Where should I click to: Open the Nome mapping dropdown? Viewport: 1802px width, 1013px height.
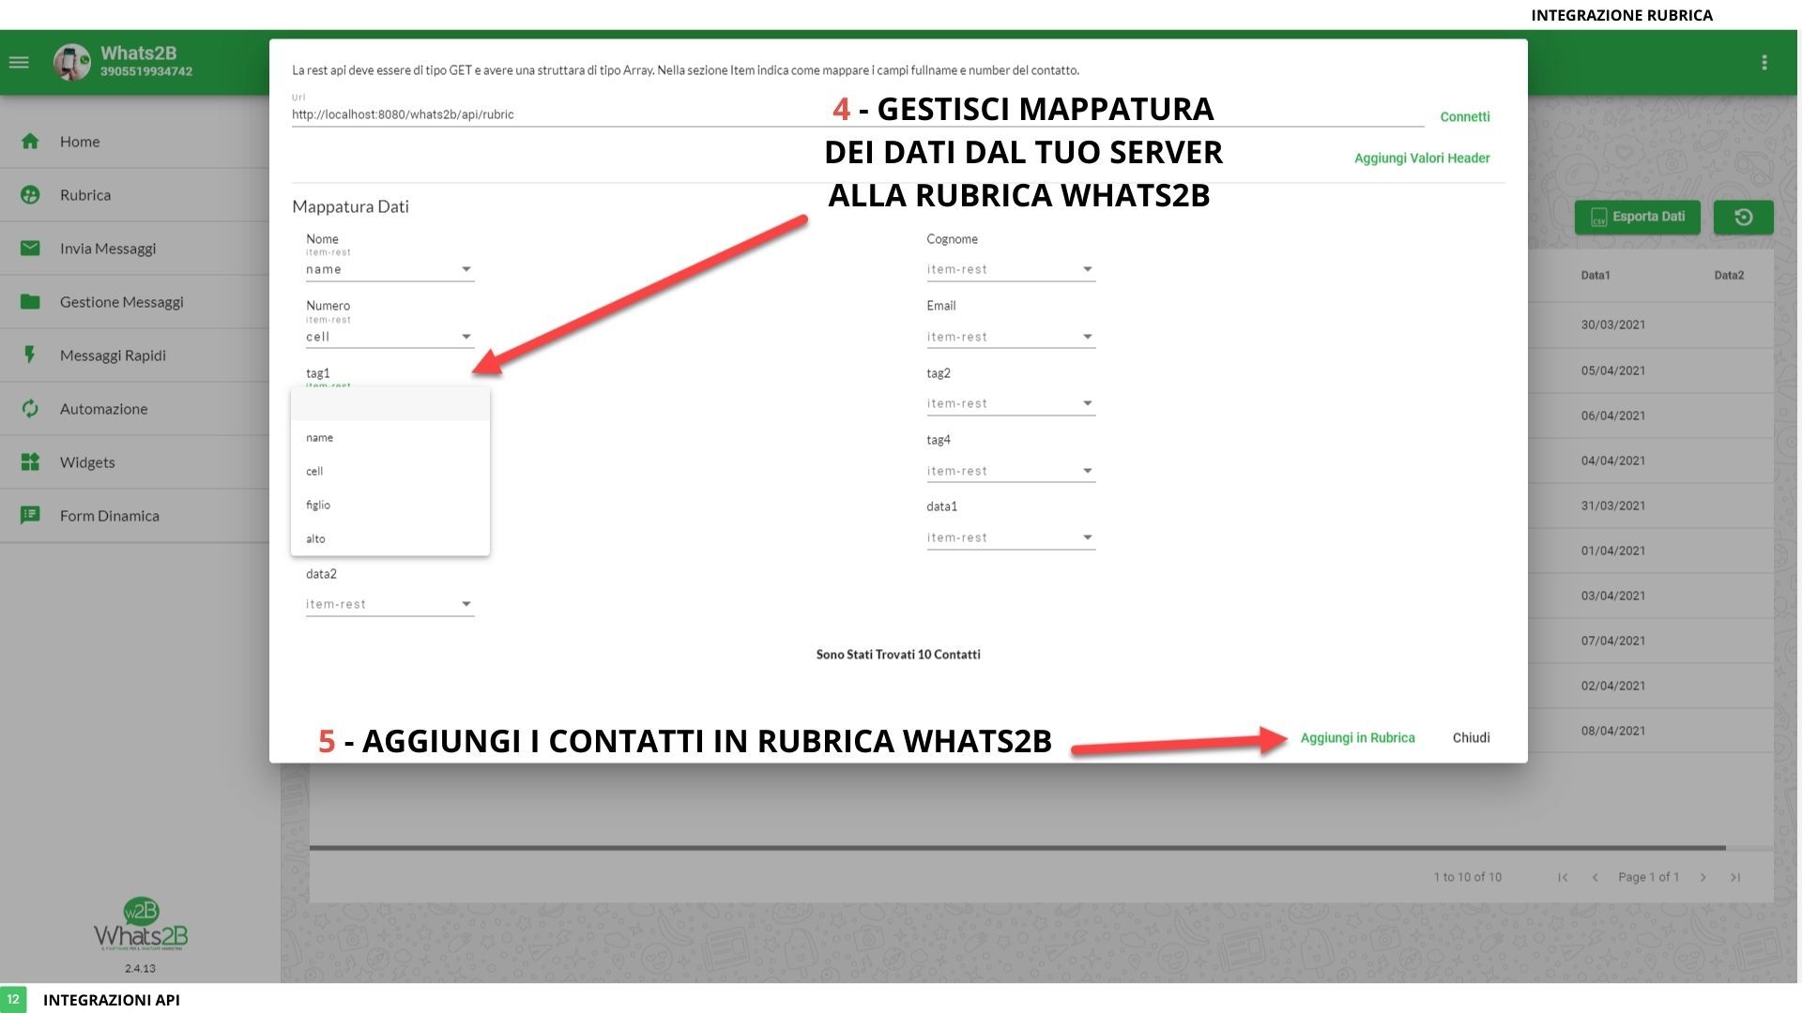(390, 270)
